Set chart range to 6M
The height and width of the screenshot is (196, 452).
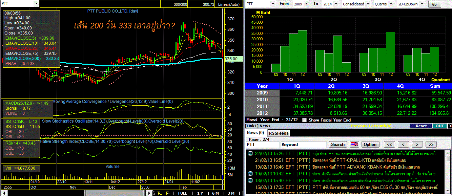(215, 193)
